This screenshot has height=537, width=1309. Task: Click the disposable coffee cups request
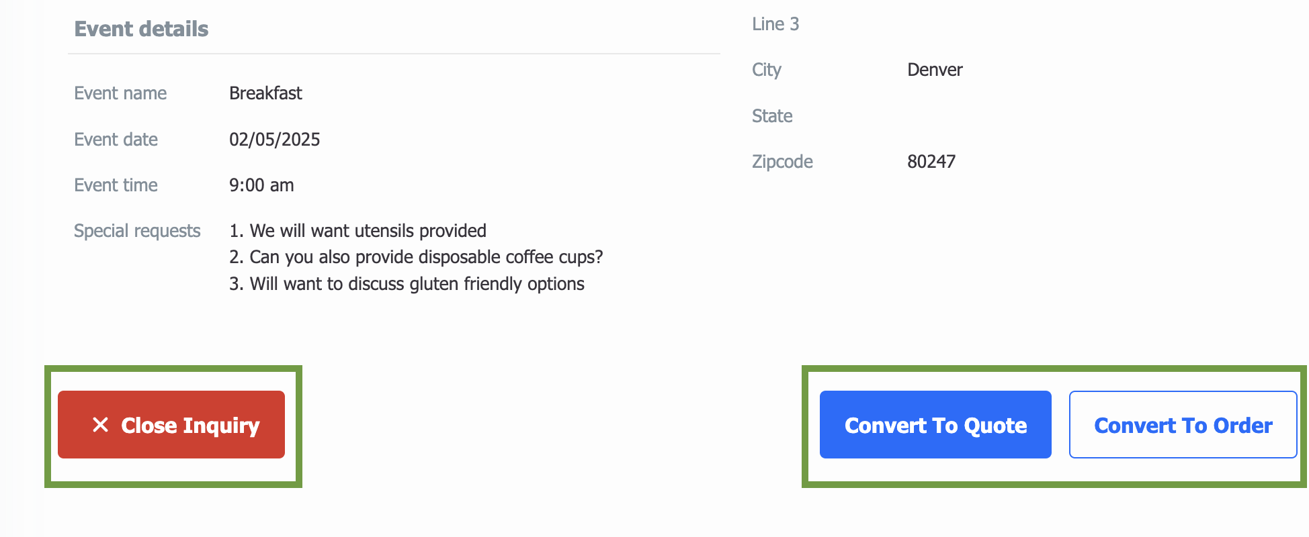pos(416,257)
